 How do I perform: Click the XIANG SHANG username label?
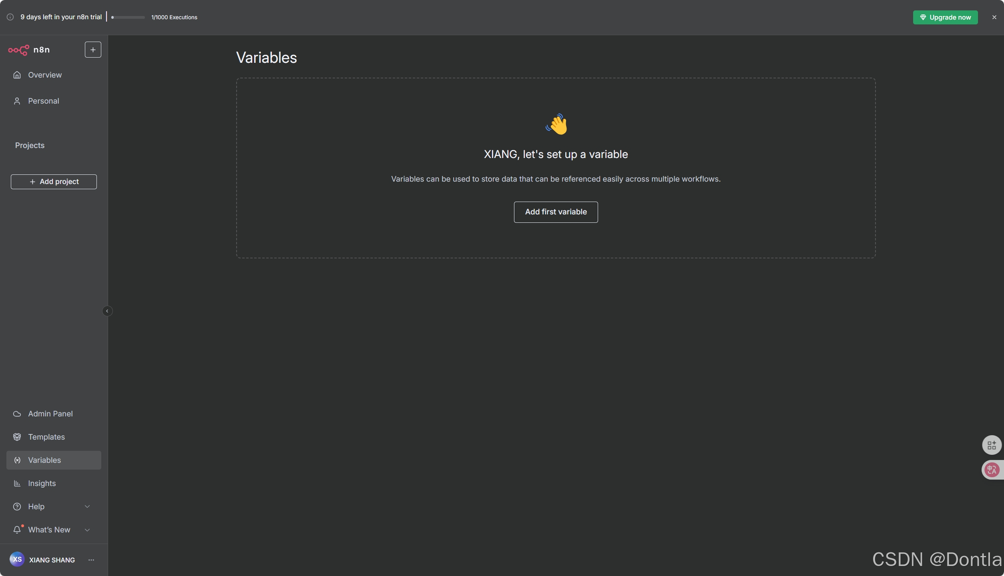point(52,560)
